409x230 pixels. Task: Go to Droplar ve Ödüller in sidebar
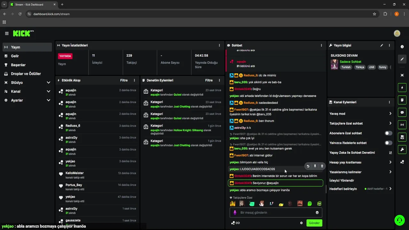tap(27, 74)
